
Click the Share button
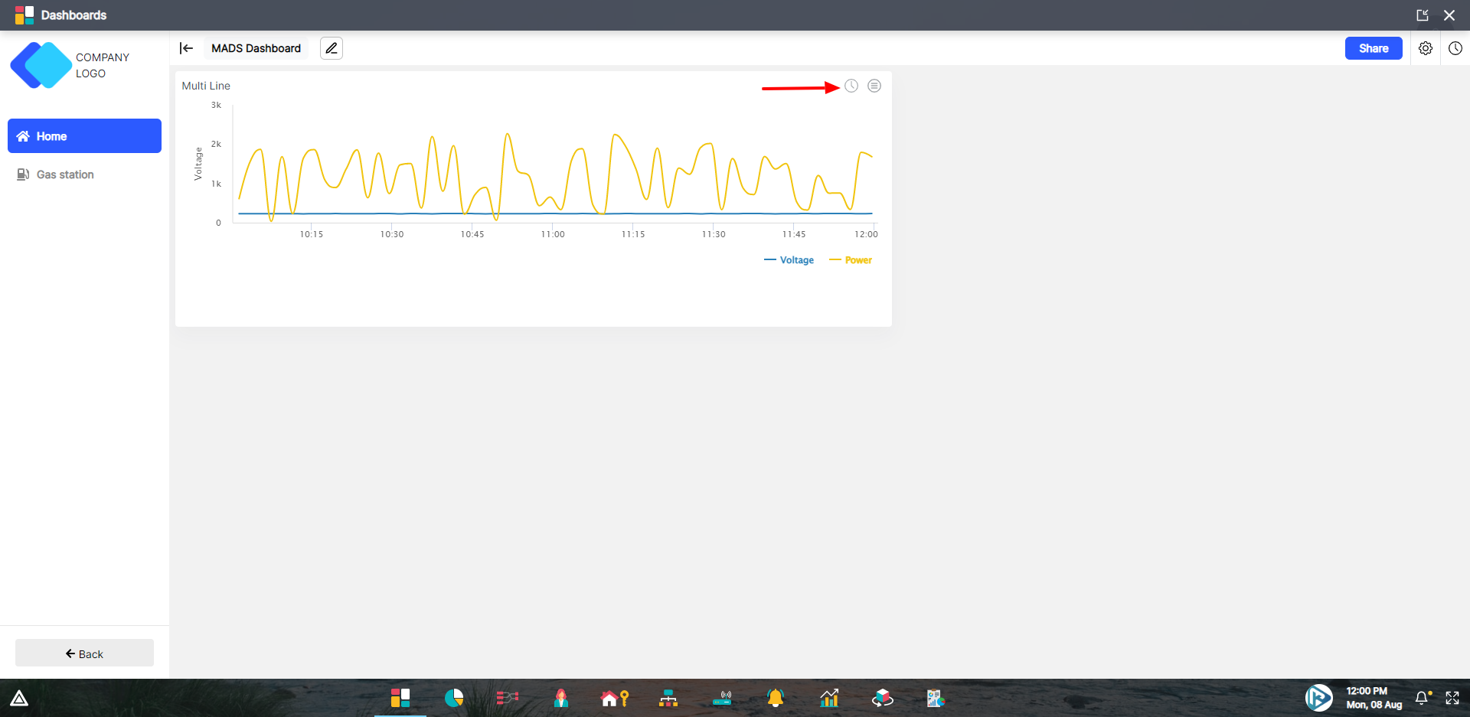pyautogui.click(x=1373, y=48)
